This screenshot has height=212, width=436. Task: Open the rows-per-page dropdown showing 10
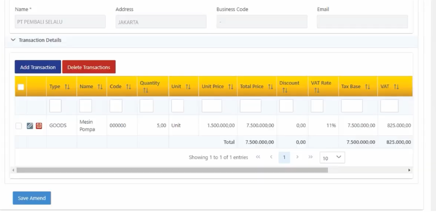(332, 158)
